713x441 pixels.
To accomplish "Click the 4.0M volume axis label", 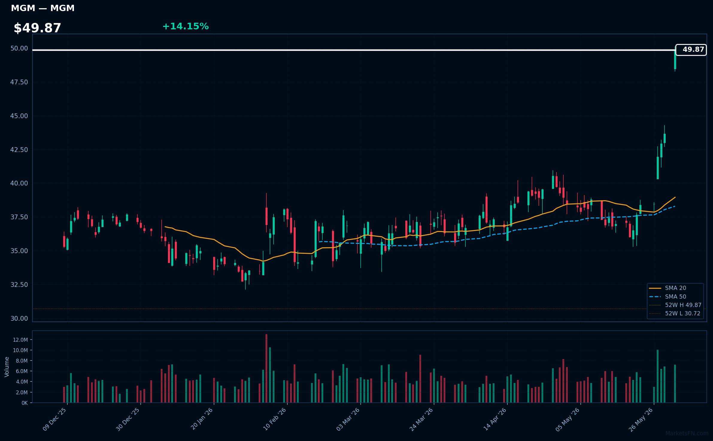I will pos(22,382).
